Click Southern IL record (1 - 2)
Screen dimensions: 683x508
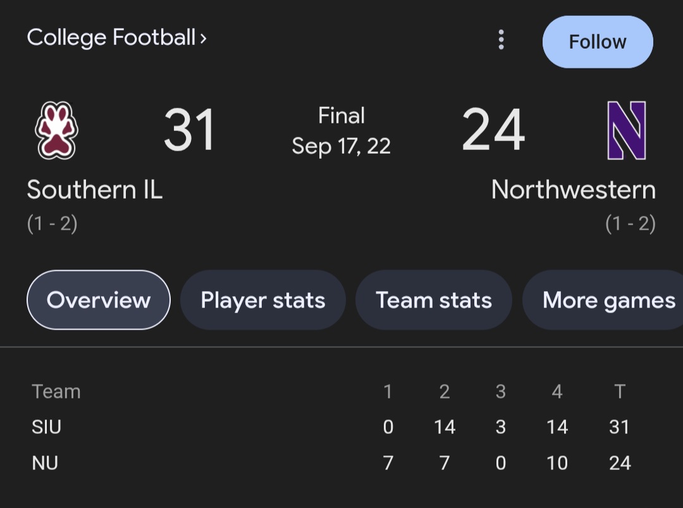pyautogui.click(x=52, y=223)
